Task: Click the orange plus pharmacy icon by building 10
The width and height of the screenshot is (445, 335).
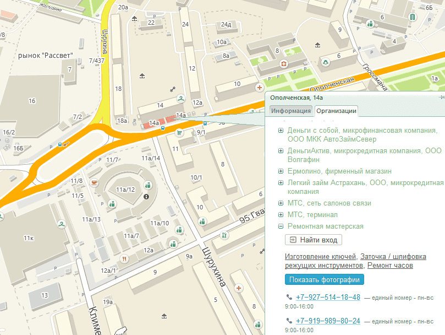Action: (x=259, y=88)
